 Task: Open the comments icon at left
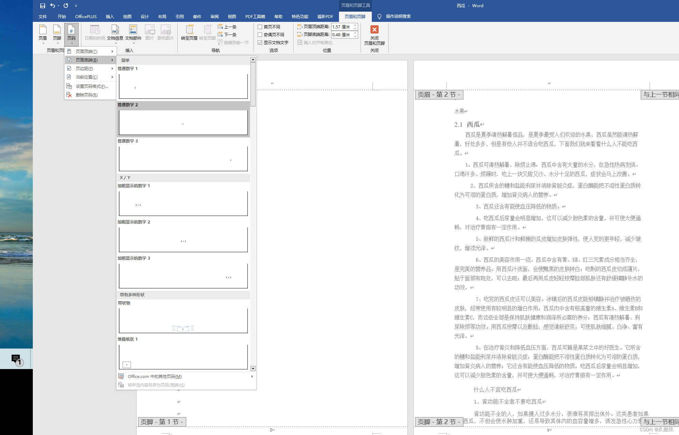click(x=16, y=359)
